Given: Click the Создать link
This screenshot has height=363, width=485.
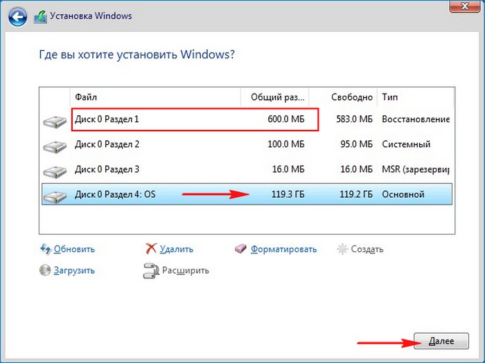Looking at the screenshot, I should [367, 249].
